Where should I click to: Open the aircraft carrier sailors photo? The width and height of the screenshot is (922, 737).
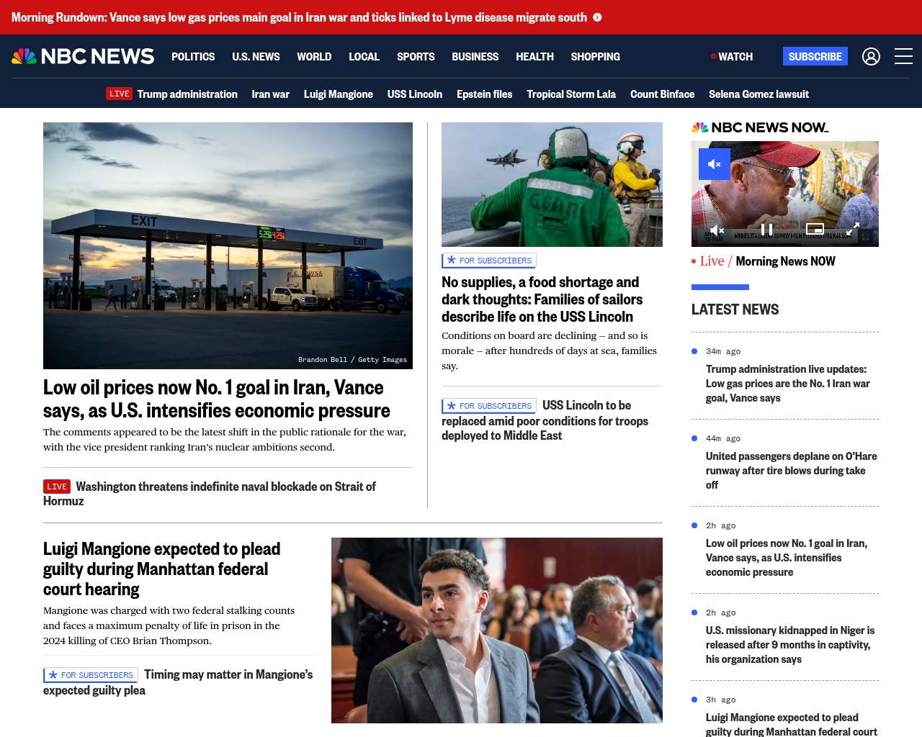tap(552, 184)
